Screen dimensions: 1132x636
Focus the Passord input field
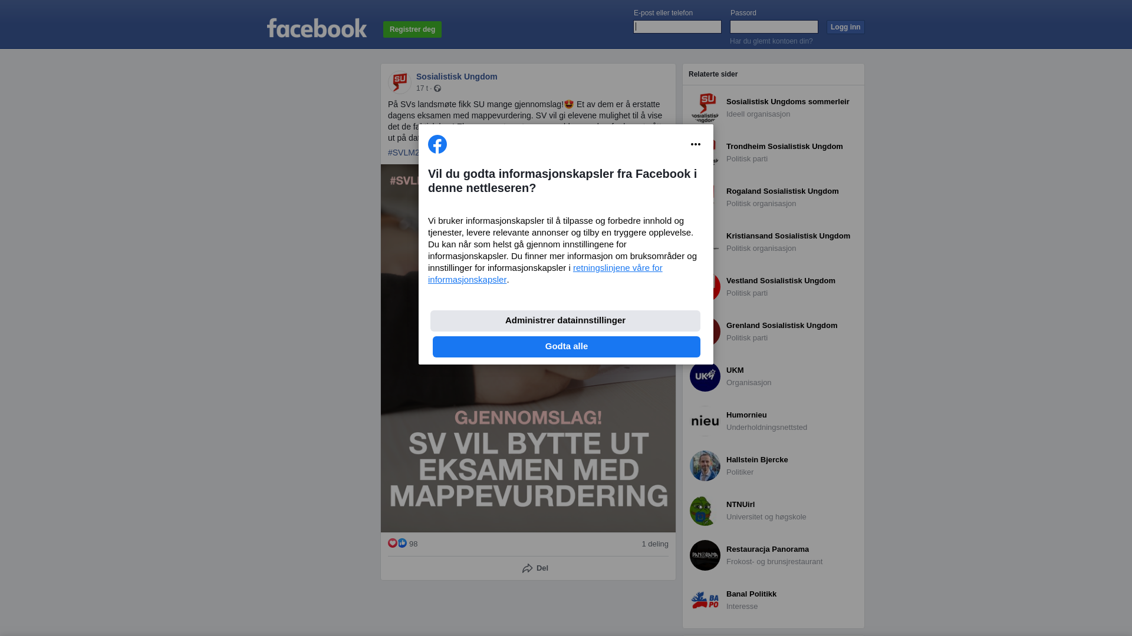774,27
